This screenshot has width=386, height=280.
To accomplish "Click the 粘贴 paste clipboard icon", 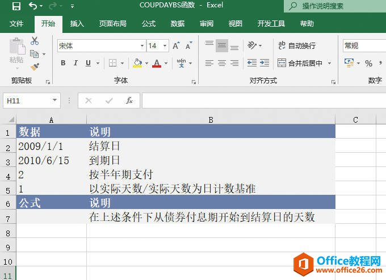I will click(17, 47).
